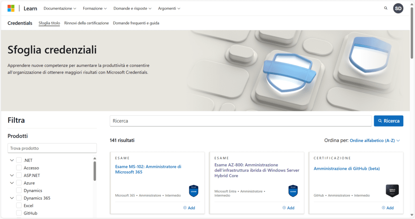The image size is (415, 219).
Task: Open the SD profile avatar
Action: [x=398, y=9]
